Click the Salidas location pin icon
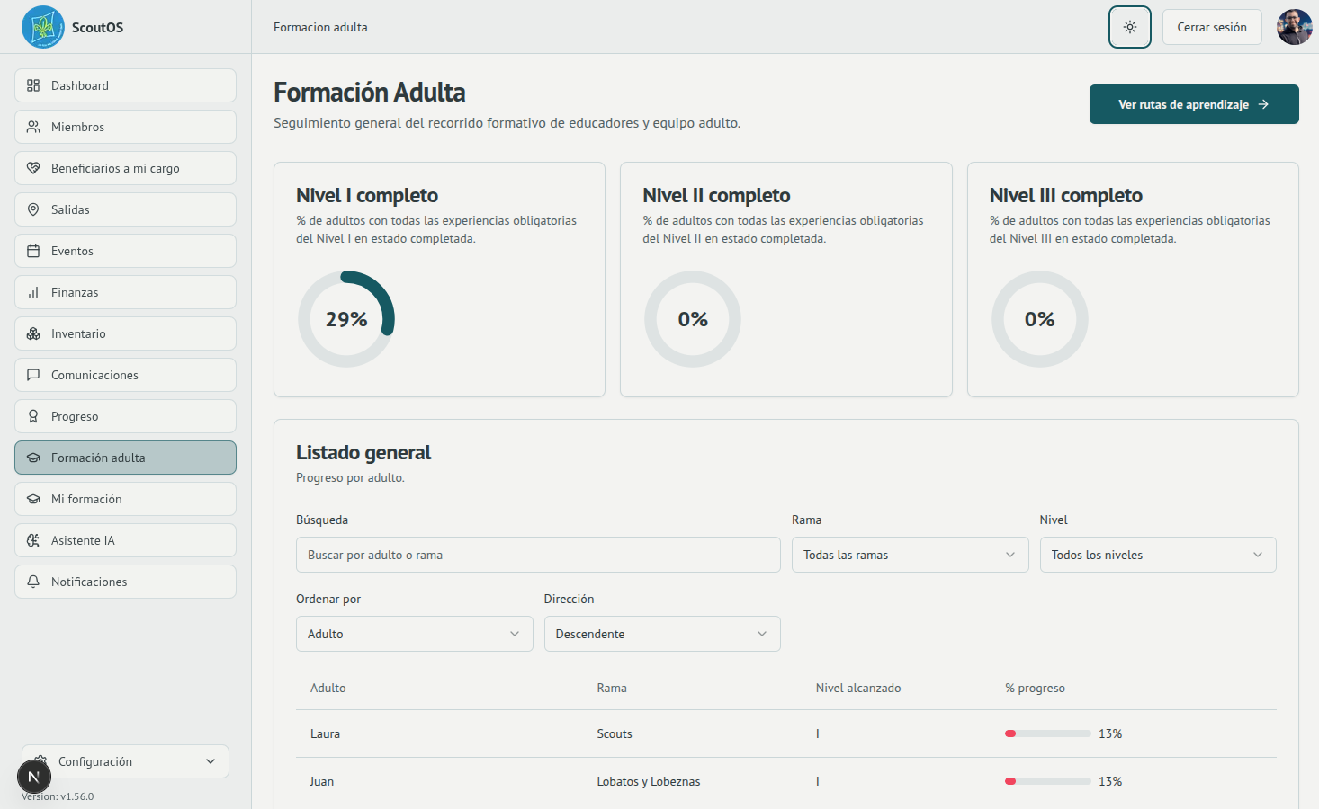Viewport: 1319px width, 809px height. click(33, 209)
